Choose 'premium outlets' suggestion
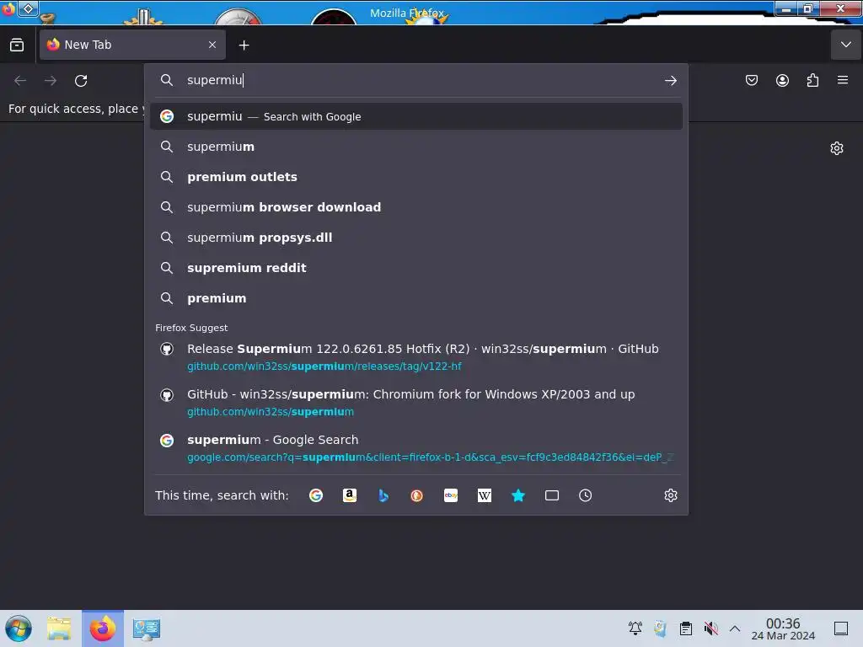863x647 pixels. pos(416,177)
